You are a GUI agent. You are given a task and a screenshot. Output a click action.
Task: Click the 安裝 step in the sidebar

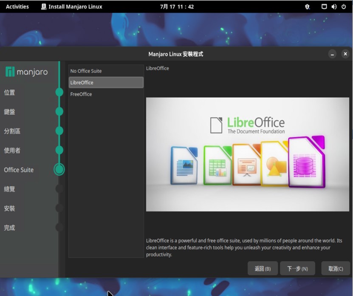9,208
